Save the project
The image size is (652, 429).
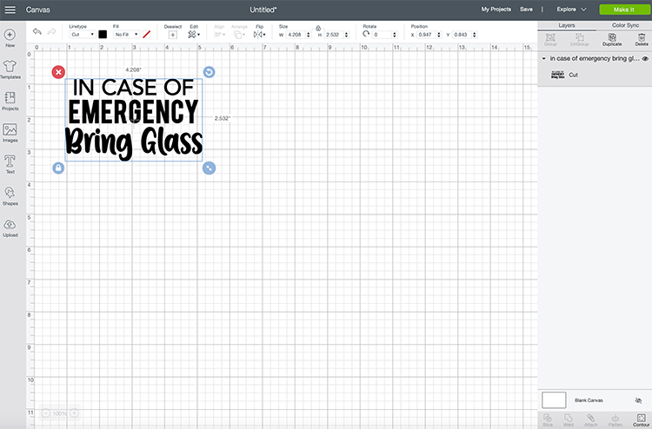(526, 10)
